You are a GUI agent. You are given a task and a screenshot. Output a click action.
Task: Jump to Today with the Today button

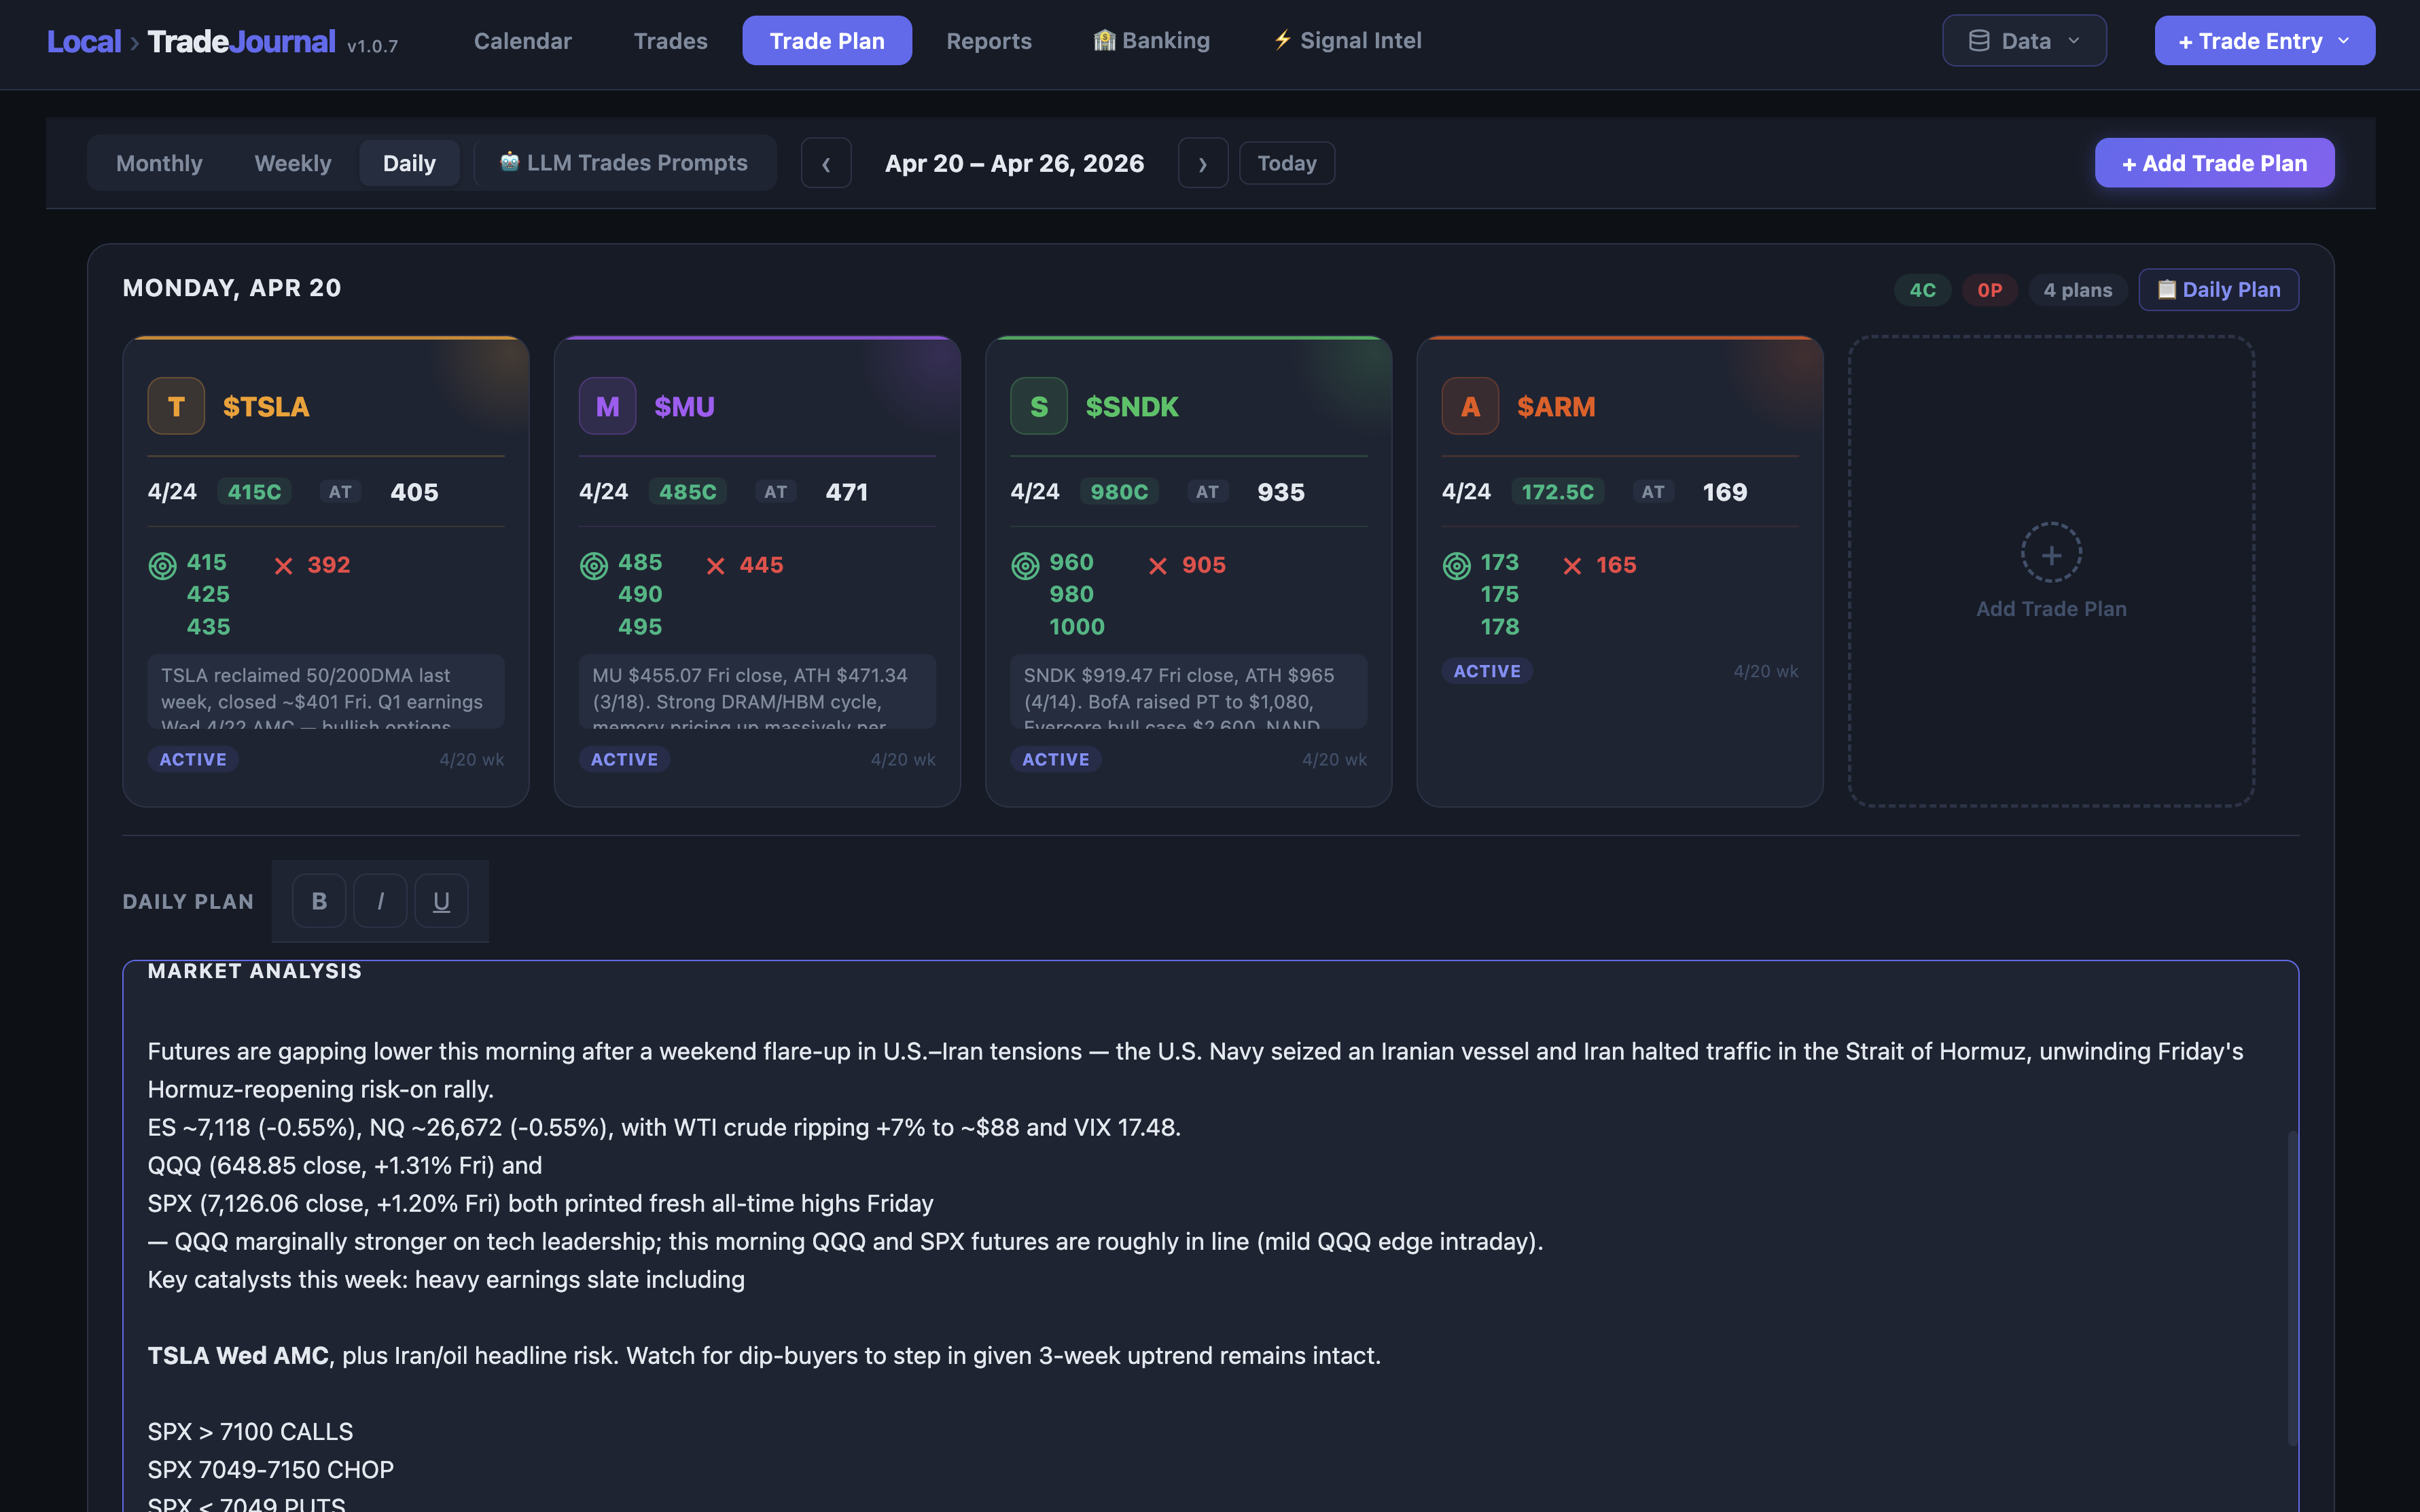pos(1287,162)
